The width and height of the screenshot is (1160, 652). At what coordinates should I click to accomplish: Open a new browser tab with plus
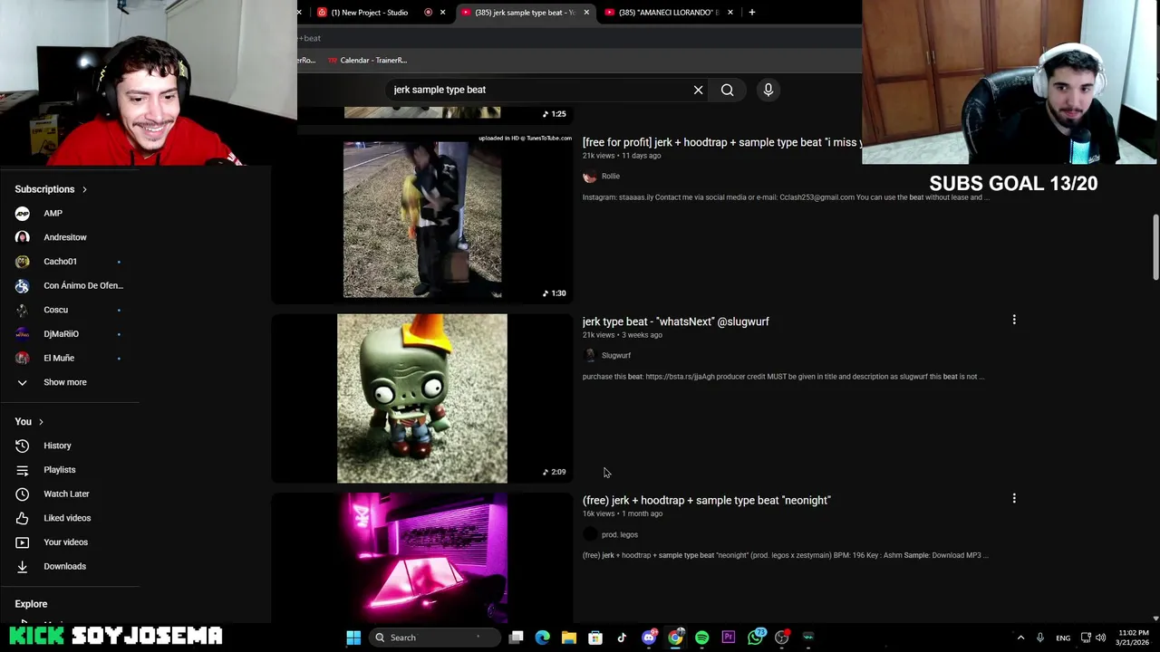pos(751,13)
